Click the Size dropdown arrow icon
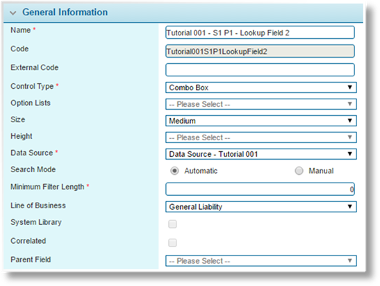 [349, 120]
